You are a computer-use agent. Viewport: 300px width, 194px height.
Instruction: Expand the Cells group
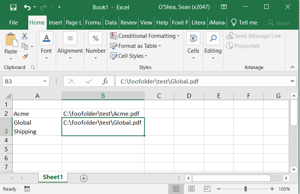(193, 46)
